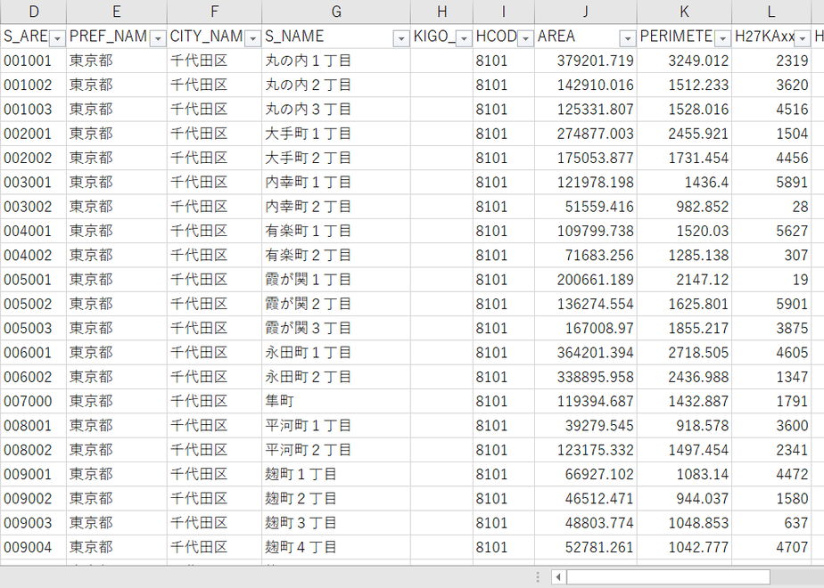Select PERIMETER value 2147.12
This screenshot has width=824, height=588.
click(x=684, y=280)
